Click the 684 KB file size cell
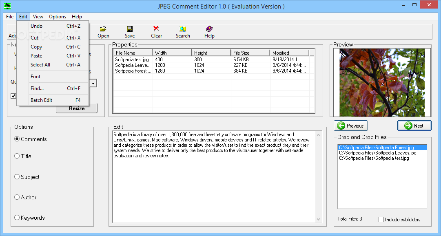441x236 pixels. [240, 71]
